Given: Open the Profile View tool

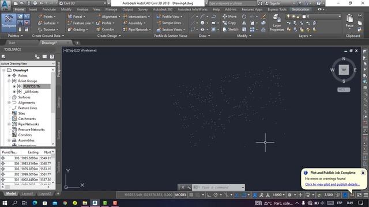Looking at the screenshot, I should coord(169,17).
